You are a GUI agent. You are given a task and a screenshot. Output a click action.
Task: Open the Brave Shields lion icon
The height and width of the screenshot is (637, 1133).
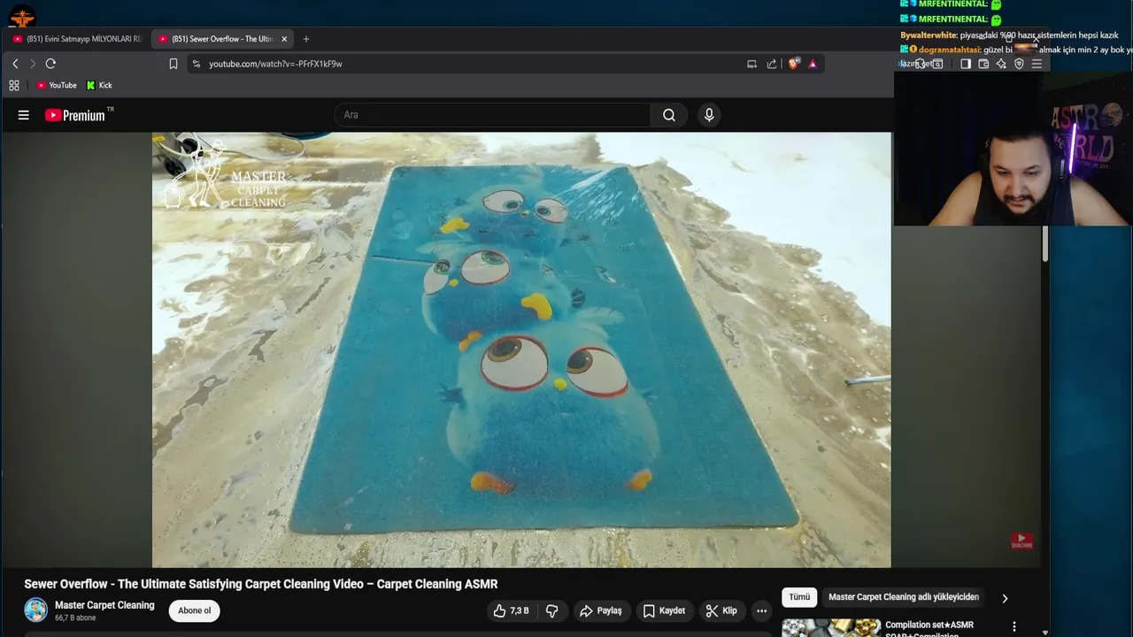click(x=793, y=64)
